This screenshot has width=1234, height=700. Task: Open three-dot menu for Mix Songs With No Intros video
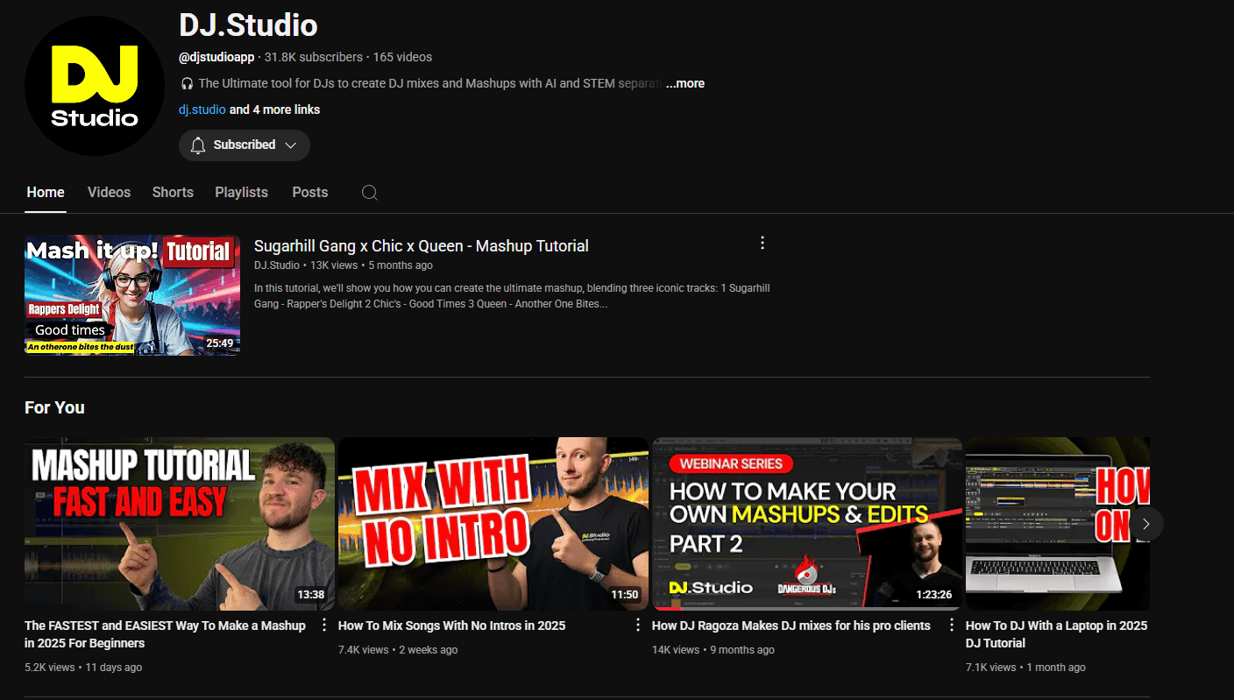click(x=638, y=625)
